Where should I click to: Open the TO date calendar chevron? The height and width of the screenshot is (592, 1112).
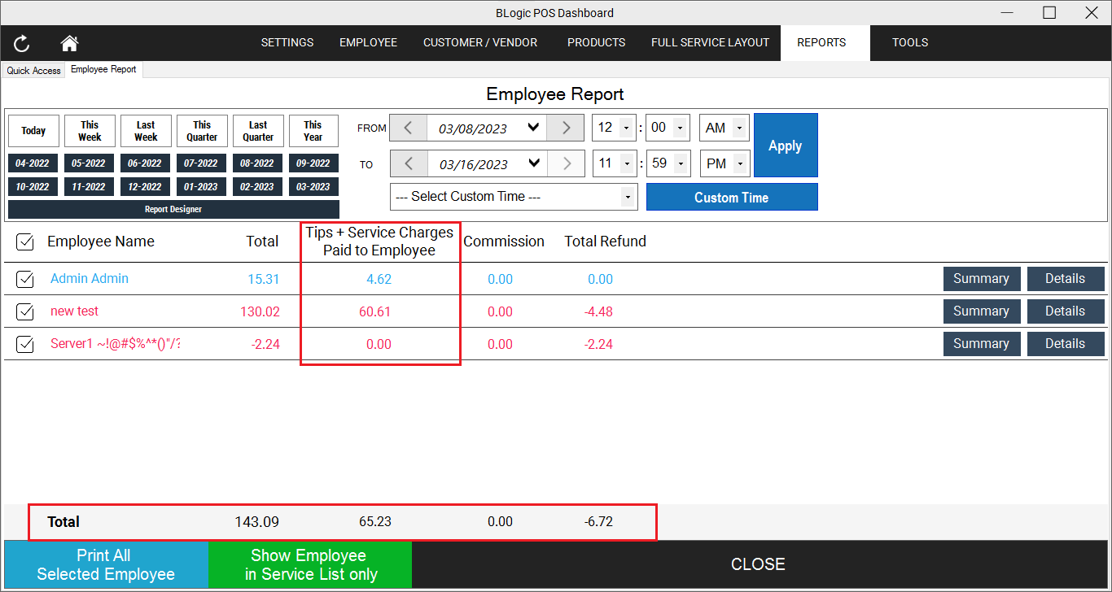click(534, 163)
